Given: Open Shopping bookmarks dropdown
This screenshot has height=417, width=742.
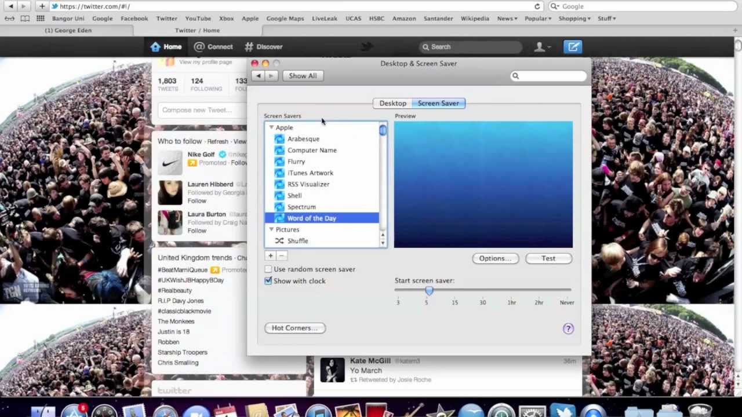Looking at the screenshot, I should click(574, 19).
